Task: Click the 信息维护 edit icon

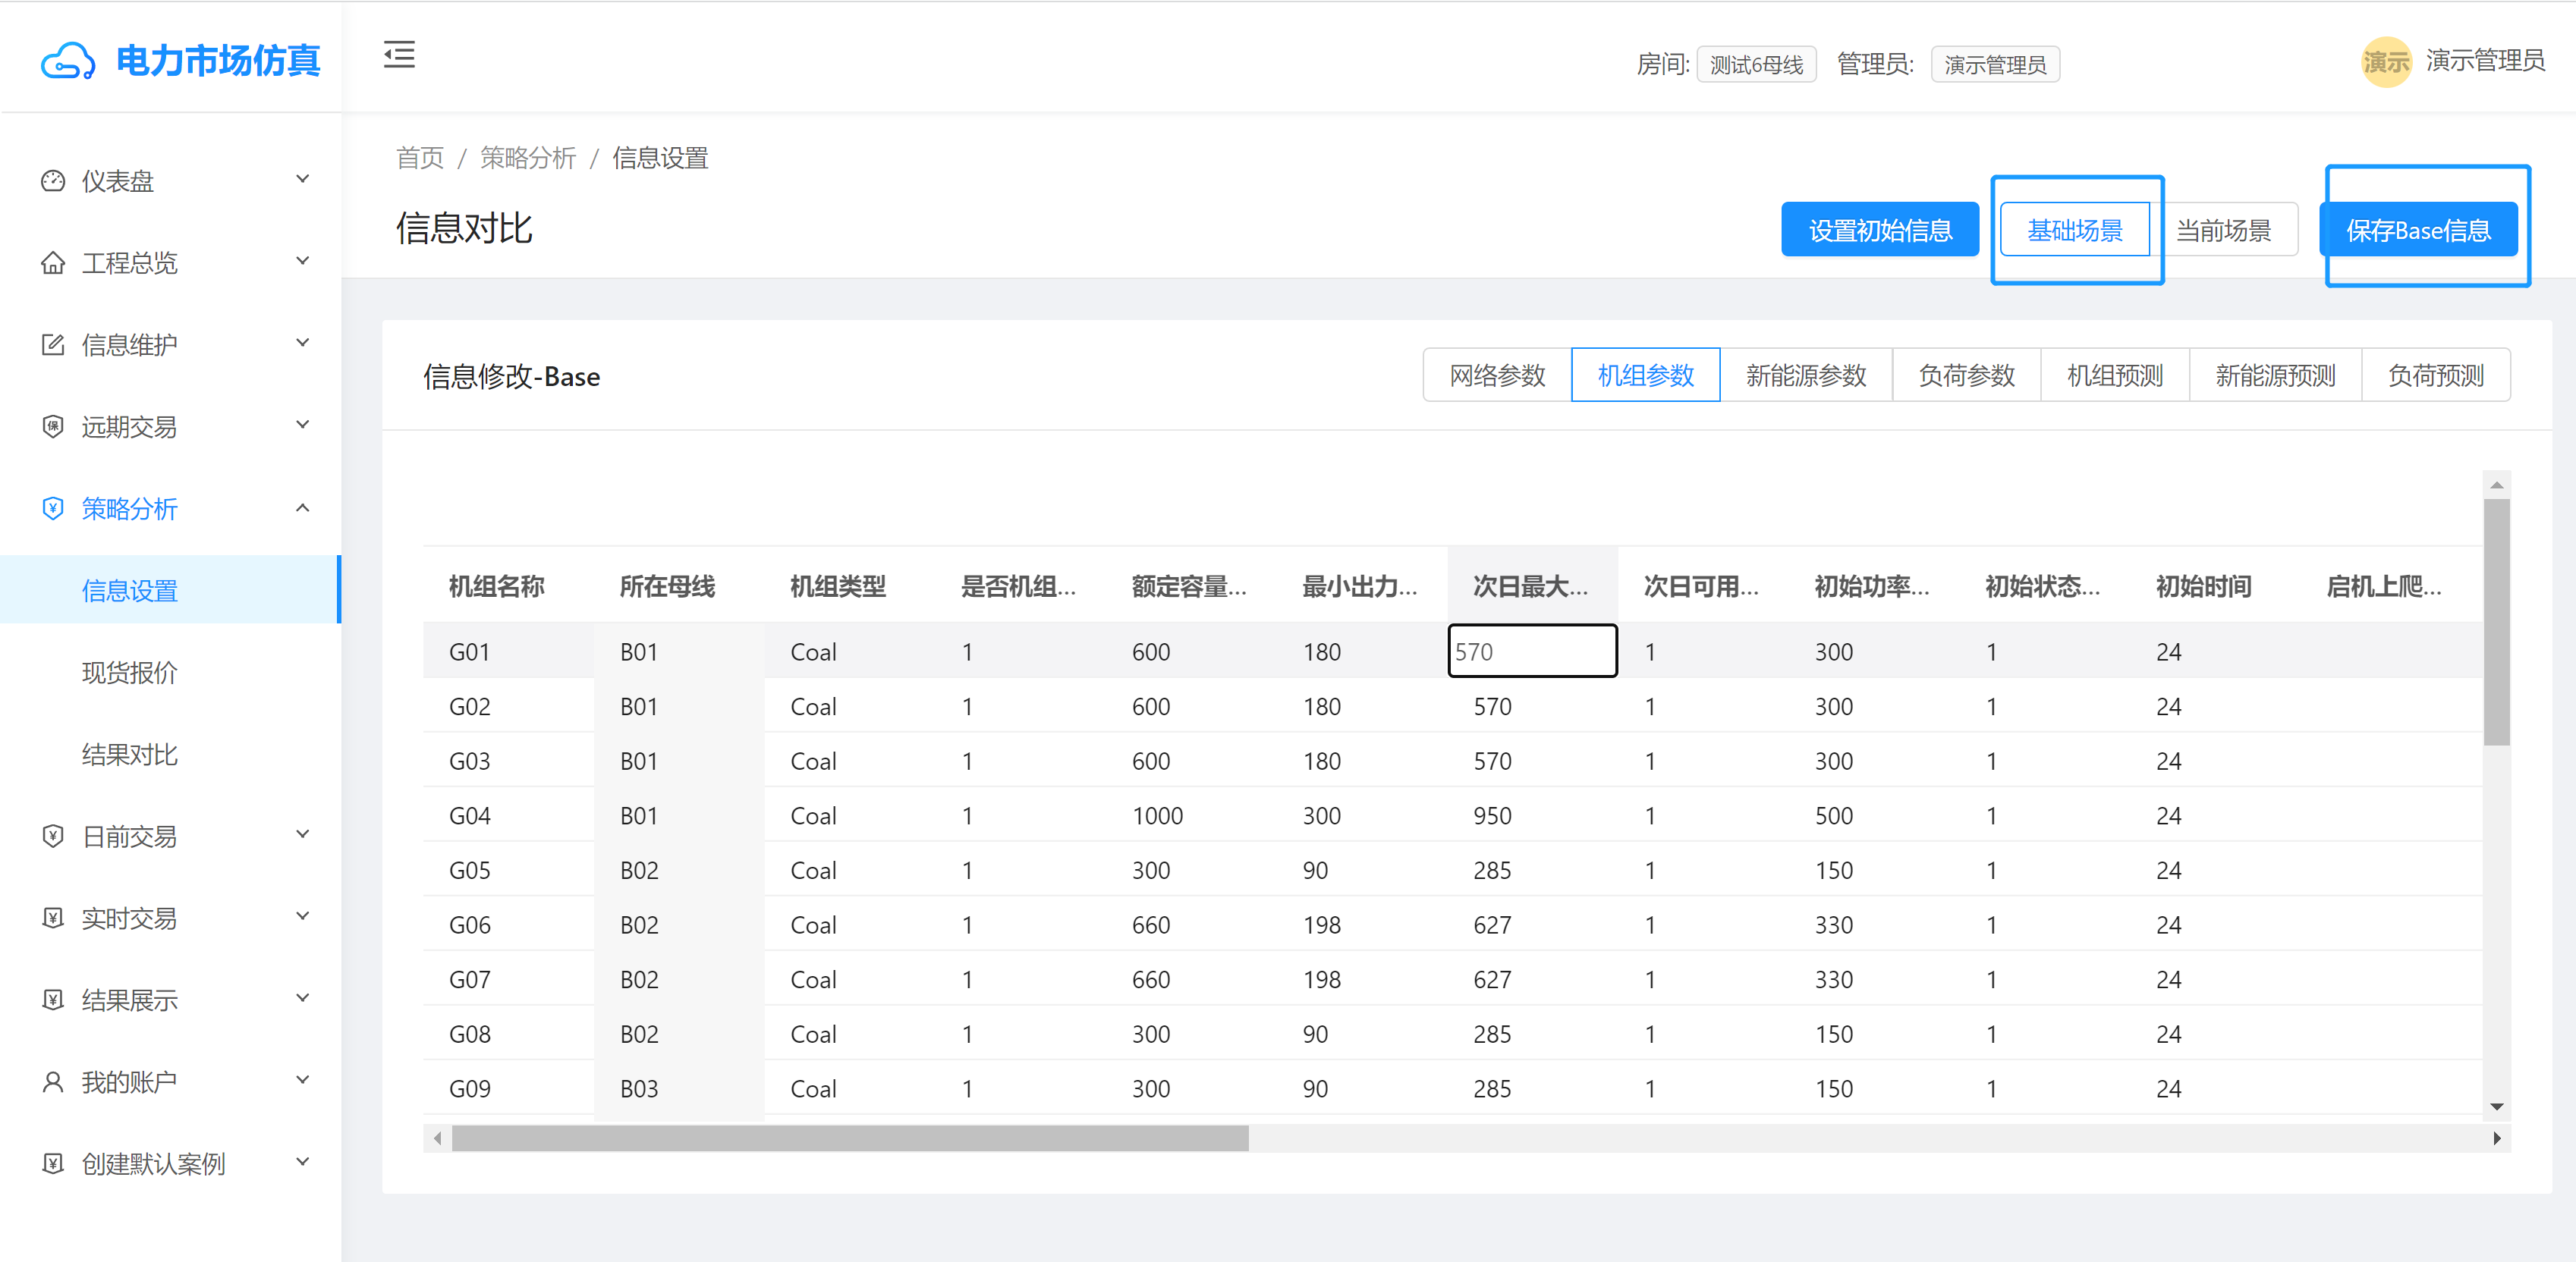Action: click(x=53, y=345)
